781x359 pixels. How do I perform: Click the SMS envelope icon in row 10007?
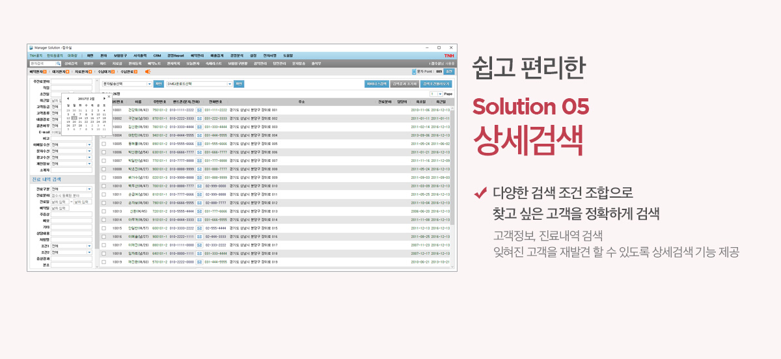tap(200, 160)
